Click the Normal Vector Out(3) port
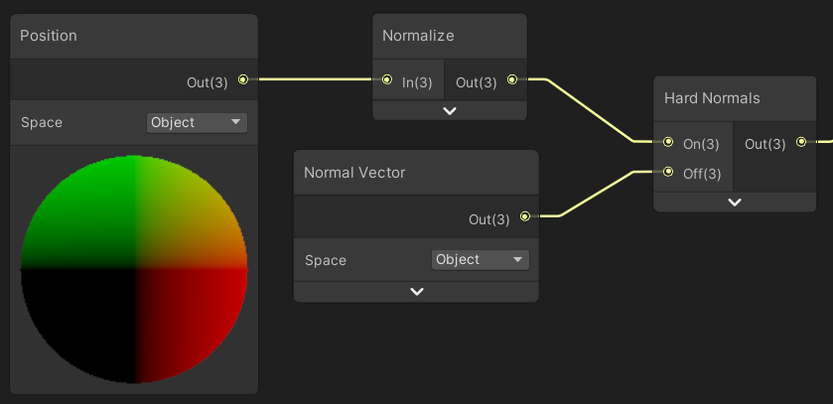The width and height of the screenshot is (833, 404). pos(525,215)
